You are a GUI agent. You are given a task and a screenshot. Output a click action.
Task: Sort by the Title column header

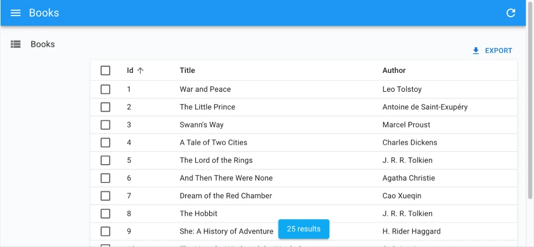(x=187, y=71)
